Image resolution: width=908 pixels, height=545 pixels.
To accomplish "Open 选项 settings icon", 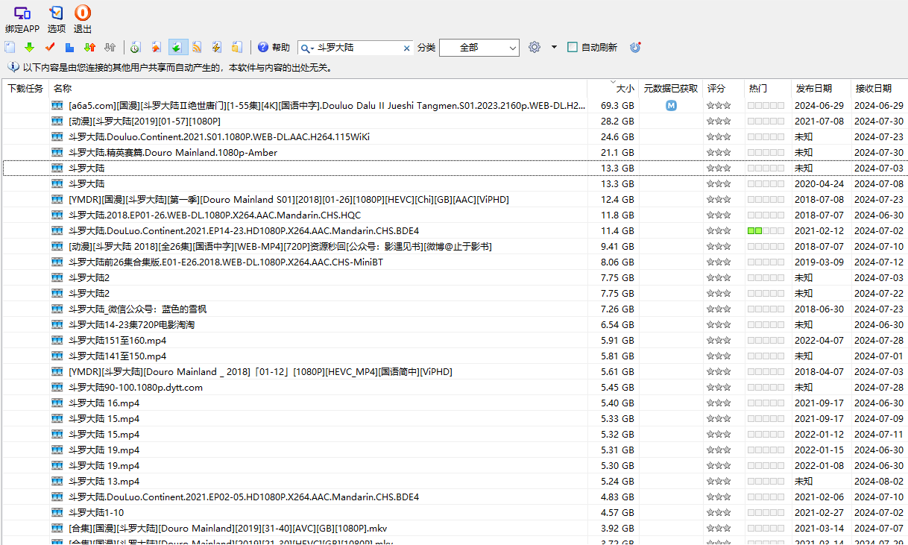I will [56, 13].
